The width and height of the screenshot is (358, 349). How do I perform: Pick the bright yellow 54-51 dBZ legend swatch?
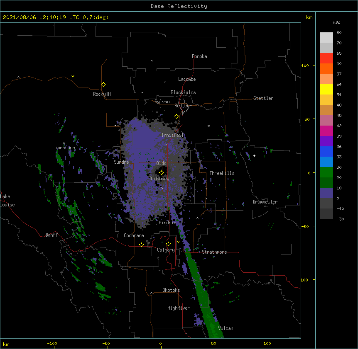tap(326, 89)
